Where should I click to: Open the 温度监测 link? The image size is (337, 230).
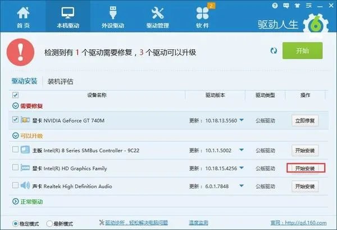click(x=198, y=223)
